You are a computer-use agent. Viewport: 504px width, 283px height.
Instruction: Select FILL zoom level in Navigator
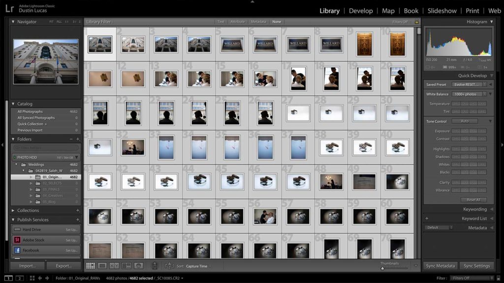pyautogui.click(x=59, y=22)
